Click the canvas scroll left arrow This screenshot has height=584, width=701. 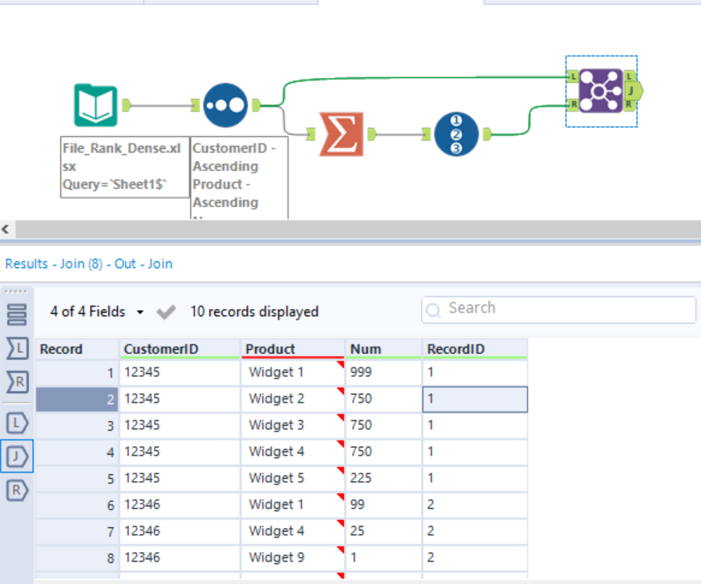tap(6, 229)
